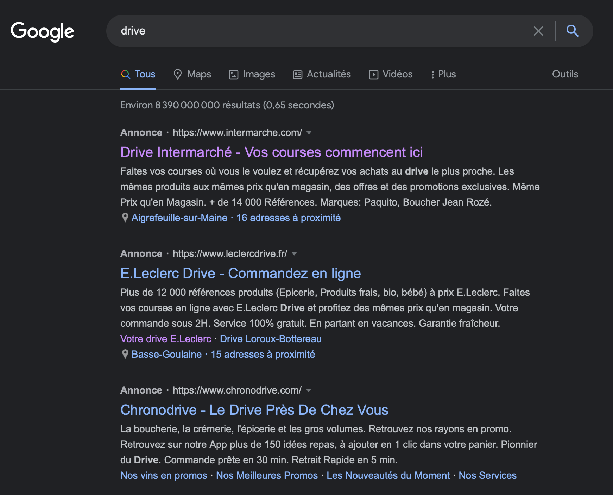The width and height of the screenshot is (613, 495).
Task: Click the Images picture icon
Action: coord(234,75)
